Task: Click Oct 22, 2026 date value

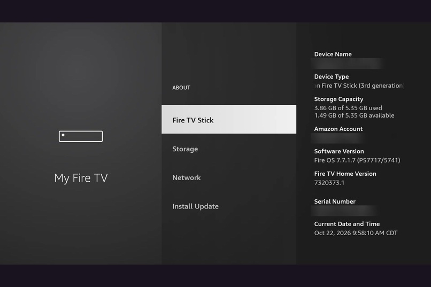Action: [x=356, y=233]
